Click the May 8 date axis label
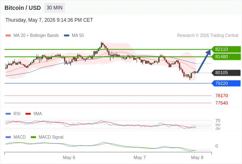The height and width of the screenshot is (164, 242). pos(197,157)
